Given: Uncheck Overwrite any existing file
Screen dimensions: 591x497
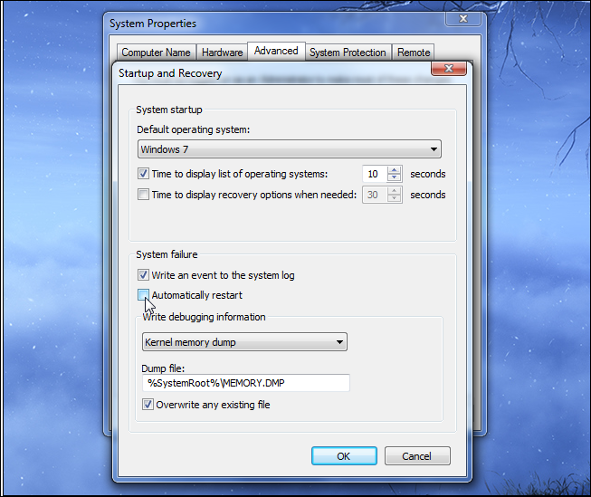Looking at the screenshot, I should (148, 405).
